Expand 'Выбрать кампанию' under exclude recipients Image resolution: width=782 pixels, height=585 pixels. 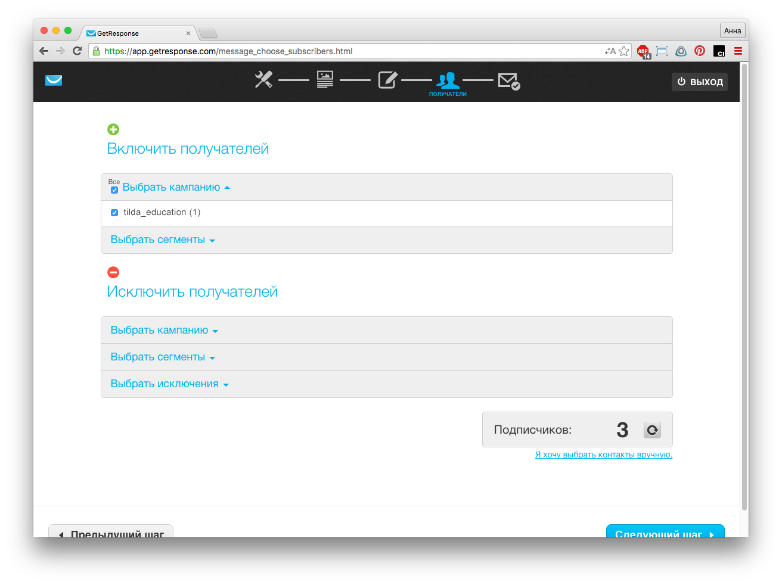[164, 331]
